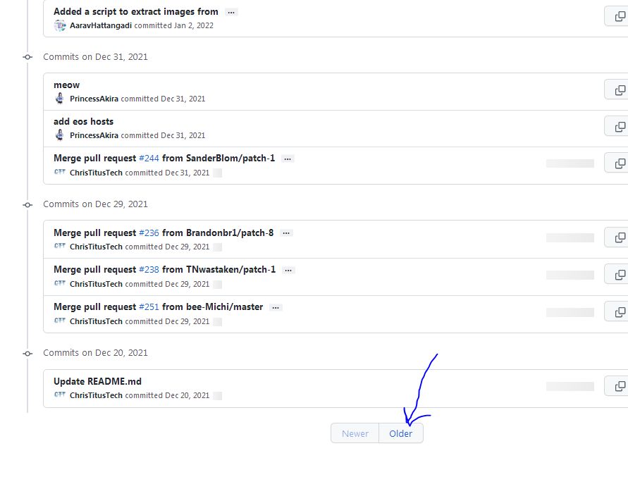Go to Older commits page
The image size is (628, 477).
(401, 433)
